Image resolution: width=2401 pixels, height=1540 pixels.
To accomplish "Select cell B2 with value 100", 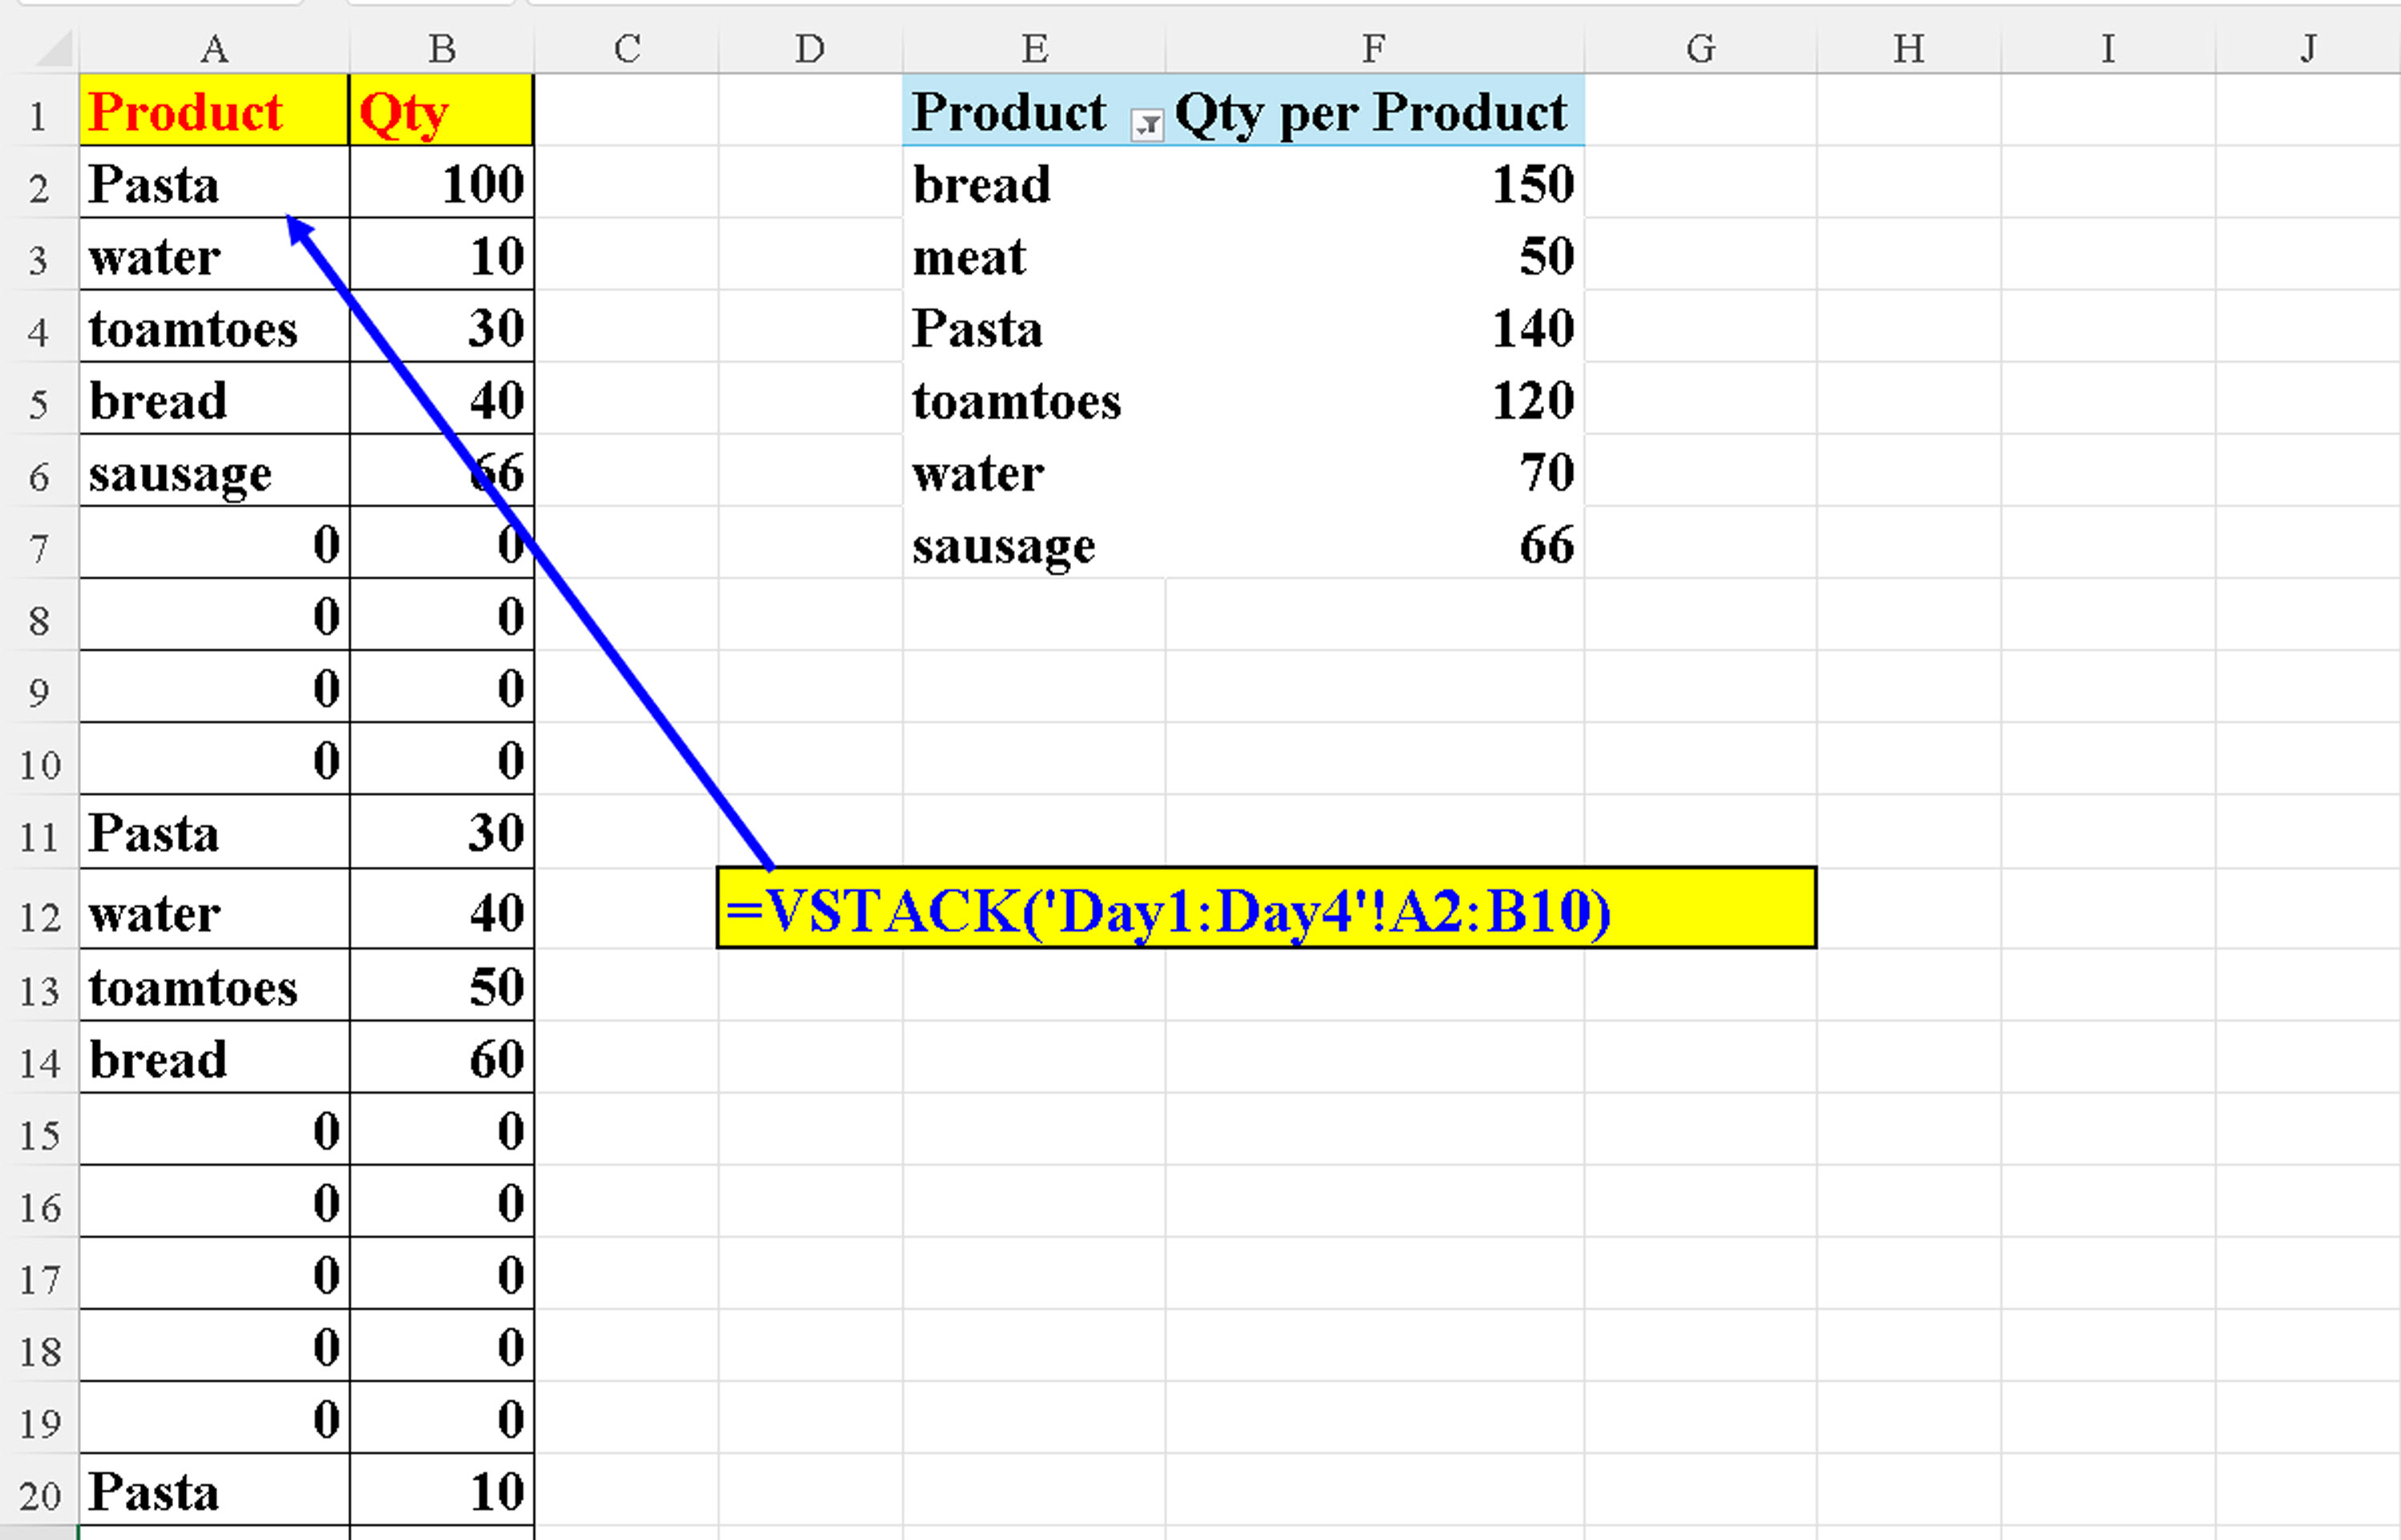I will [x=441, y=183].
